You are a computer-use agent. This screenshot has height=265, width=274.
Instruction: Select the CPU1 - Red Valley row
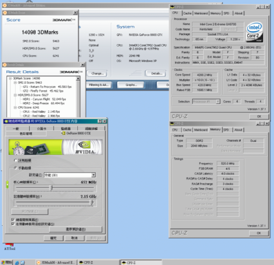[42, 112]
